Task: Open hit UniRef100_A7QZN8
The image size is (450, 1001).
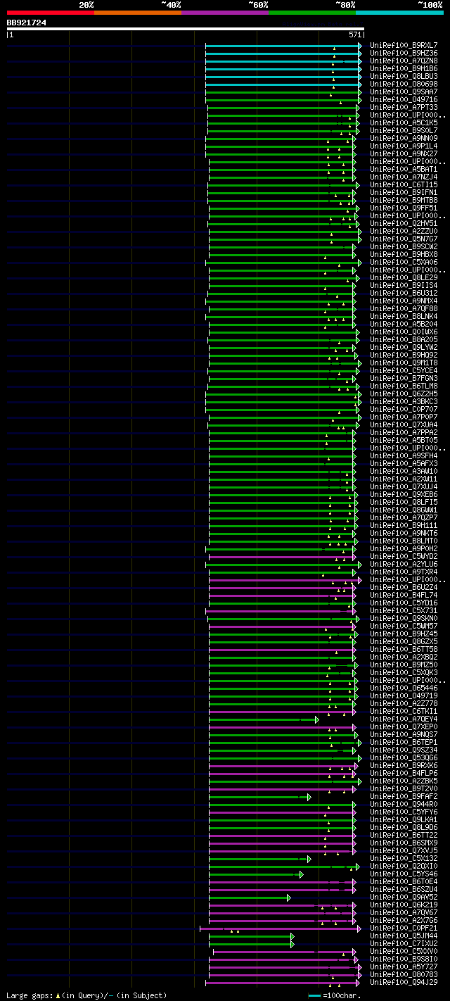Action: 404,61
